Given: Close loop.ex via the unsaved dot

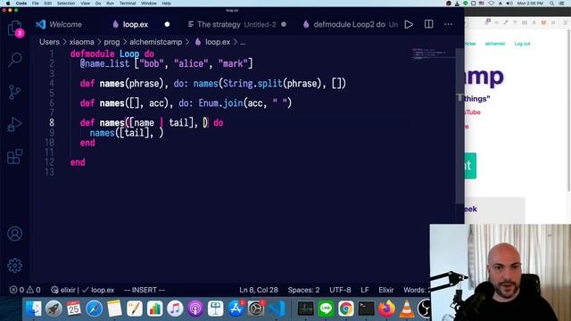Looking at the screenshot, I should click(x=167, y=24).
